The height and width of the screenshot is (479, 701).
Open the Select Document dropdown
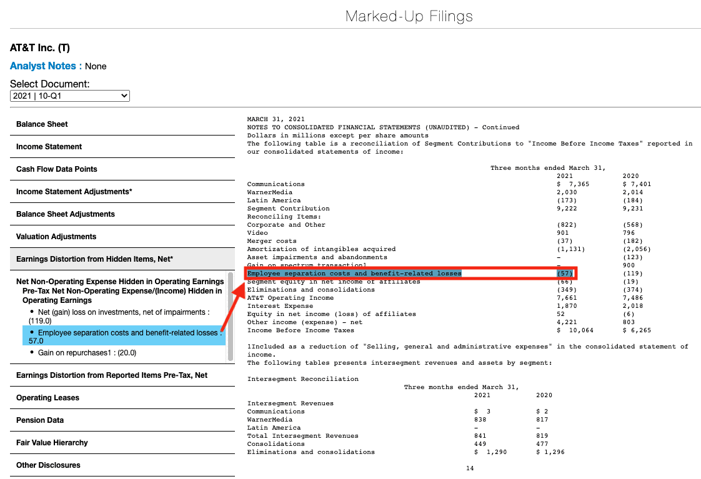point(70,96)
